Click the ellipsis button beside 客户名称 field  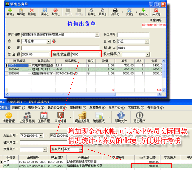(97, 35)
